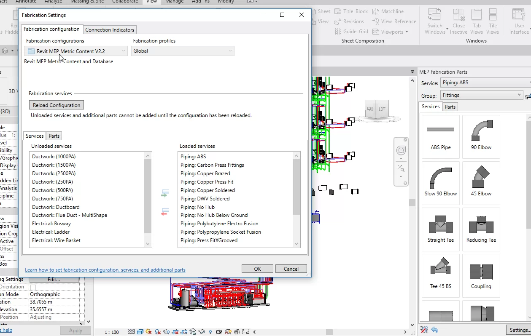The image size is (531, 336).
Task: Click the ViewCube LEFT face
Action: click(382, 109)
